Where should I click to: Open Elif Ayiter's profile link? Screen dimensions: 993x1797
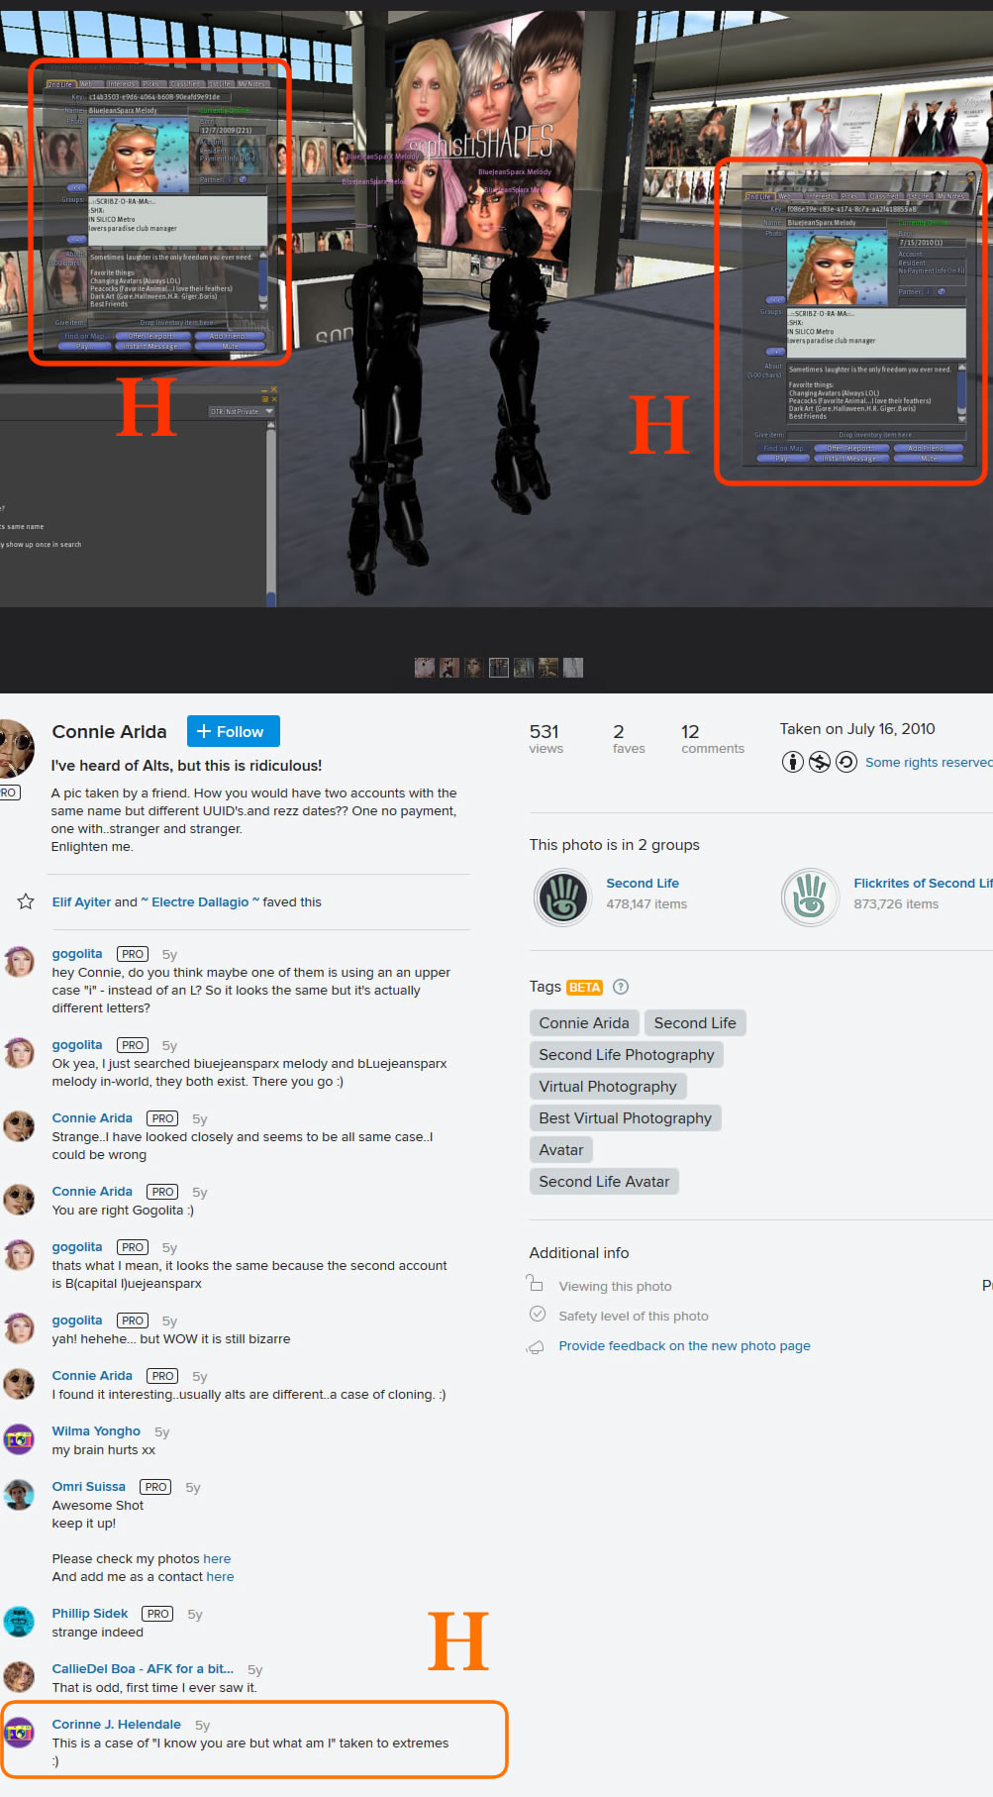(81, 901)
